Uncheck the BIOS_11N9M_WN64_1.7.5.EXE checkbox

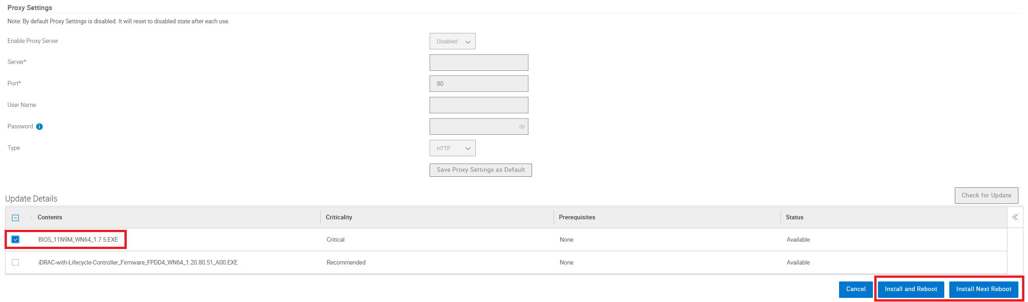16,239
